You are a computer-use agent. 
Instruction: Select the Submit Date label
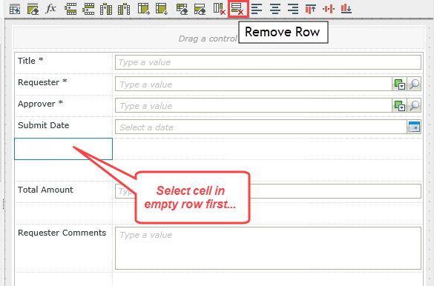tap(44, 125)
